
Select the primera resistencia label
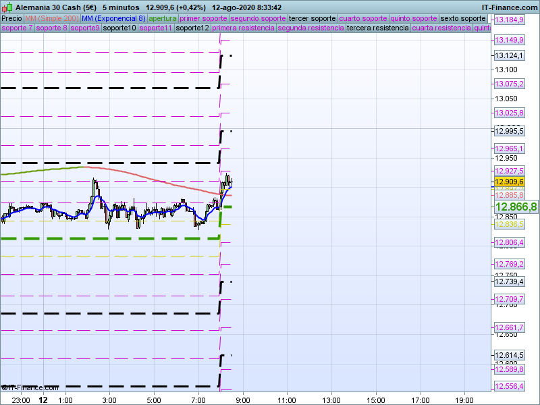coord(243,28)
